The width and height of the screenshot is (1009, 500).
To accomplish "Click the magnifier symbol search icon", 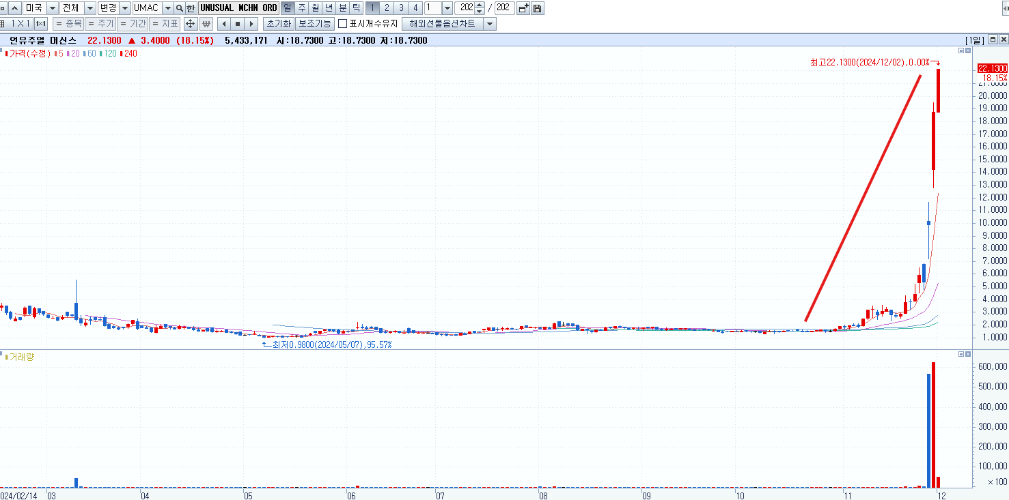I will 179,8.
